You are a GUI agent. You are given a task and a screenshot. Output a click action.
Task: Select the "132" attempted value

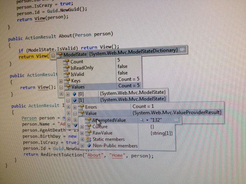pos(156,120)
